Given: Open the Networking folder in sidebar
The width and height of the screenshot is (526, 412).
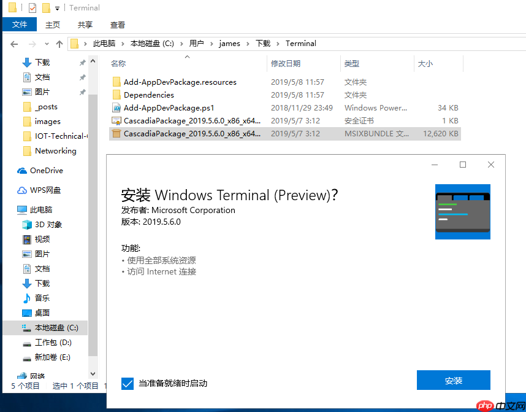Looking at the screenshot, I should point(55,151).
